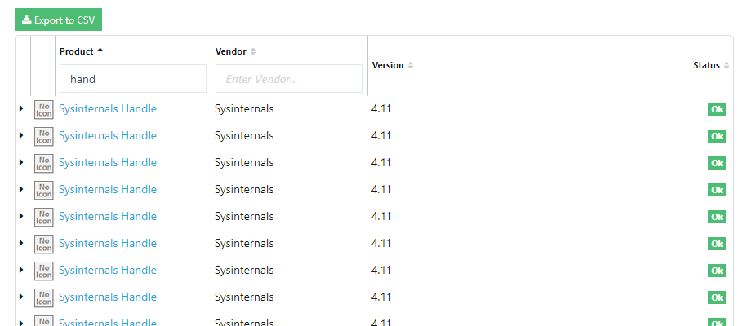Sort by the Product column header
Image resolution: width=747 pixels, height=326 pixels.
click(x=81, y=51)
